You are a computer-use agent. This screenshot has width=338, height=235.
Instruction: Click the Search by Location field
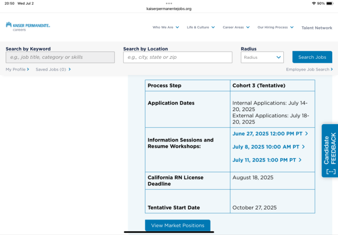pyautogui.click(x=178, y=57)
